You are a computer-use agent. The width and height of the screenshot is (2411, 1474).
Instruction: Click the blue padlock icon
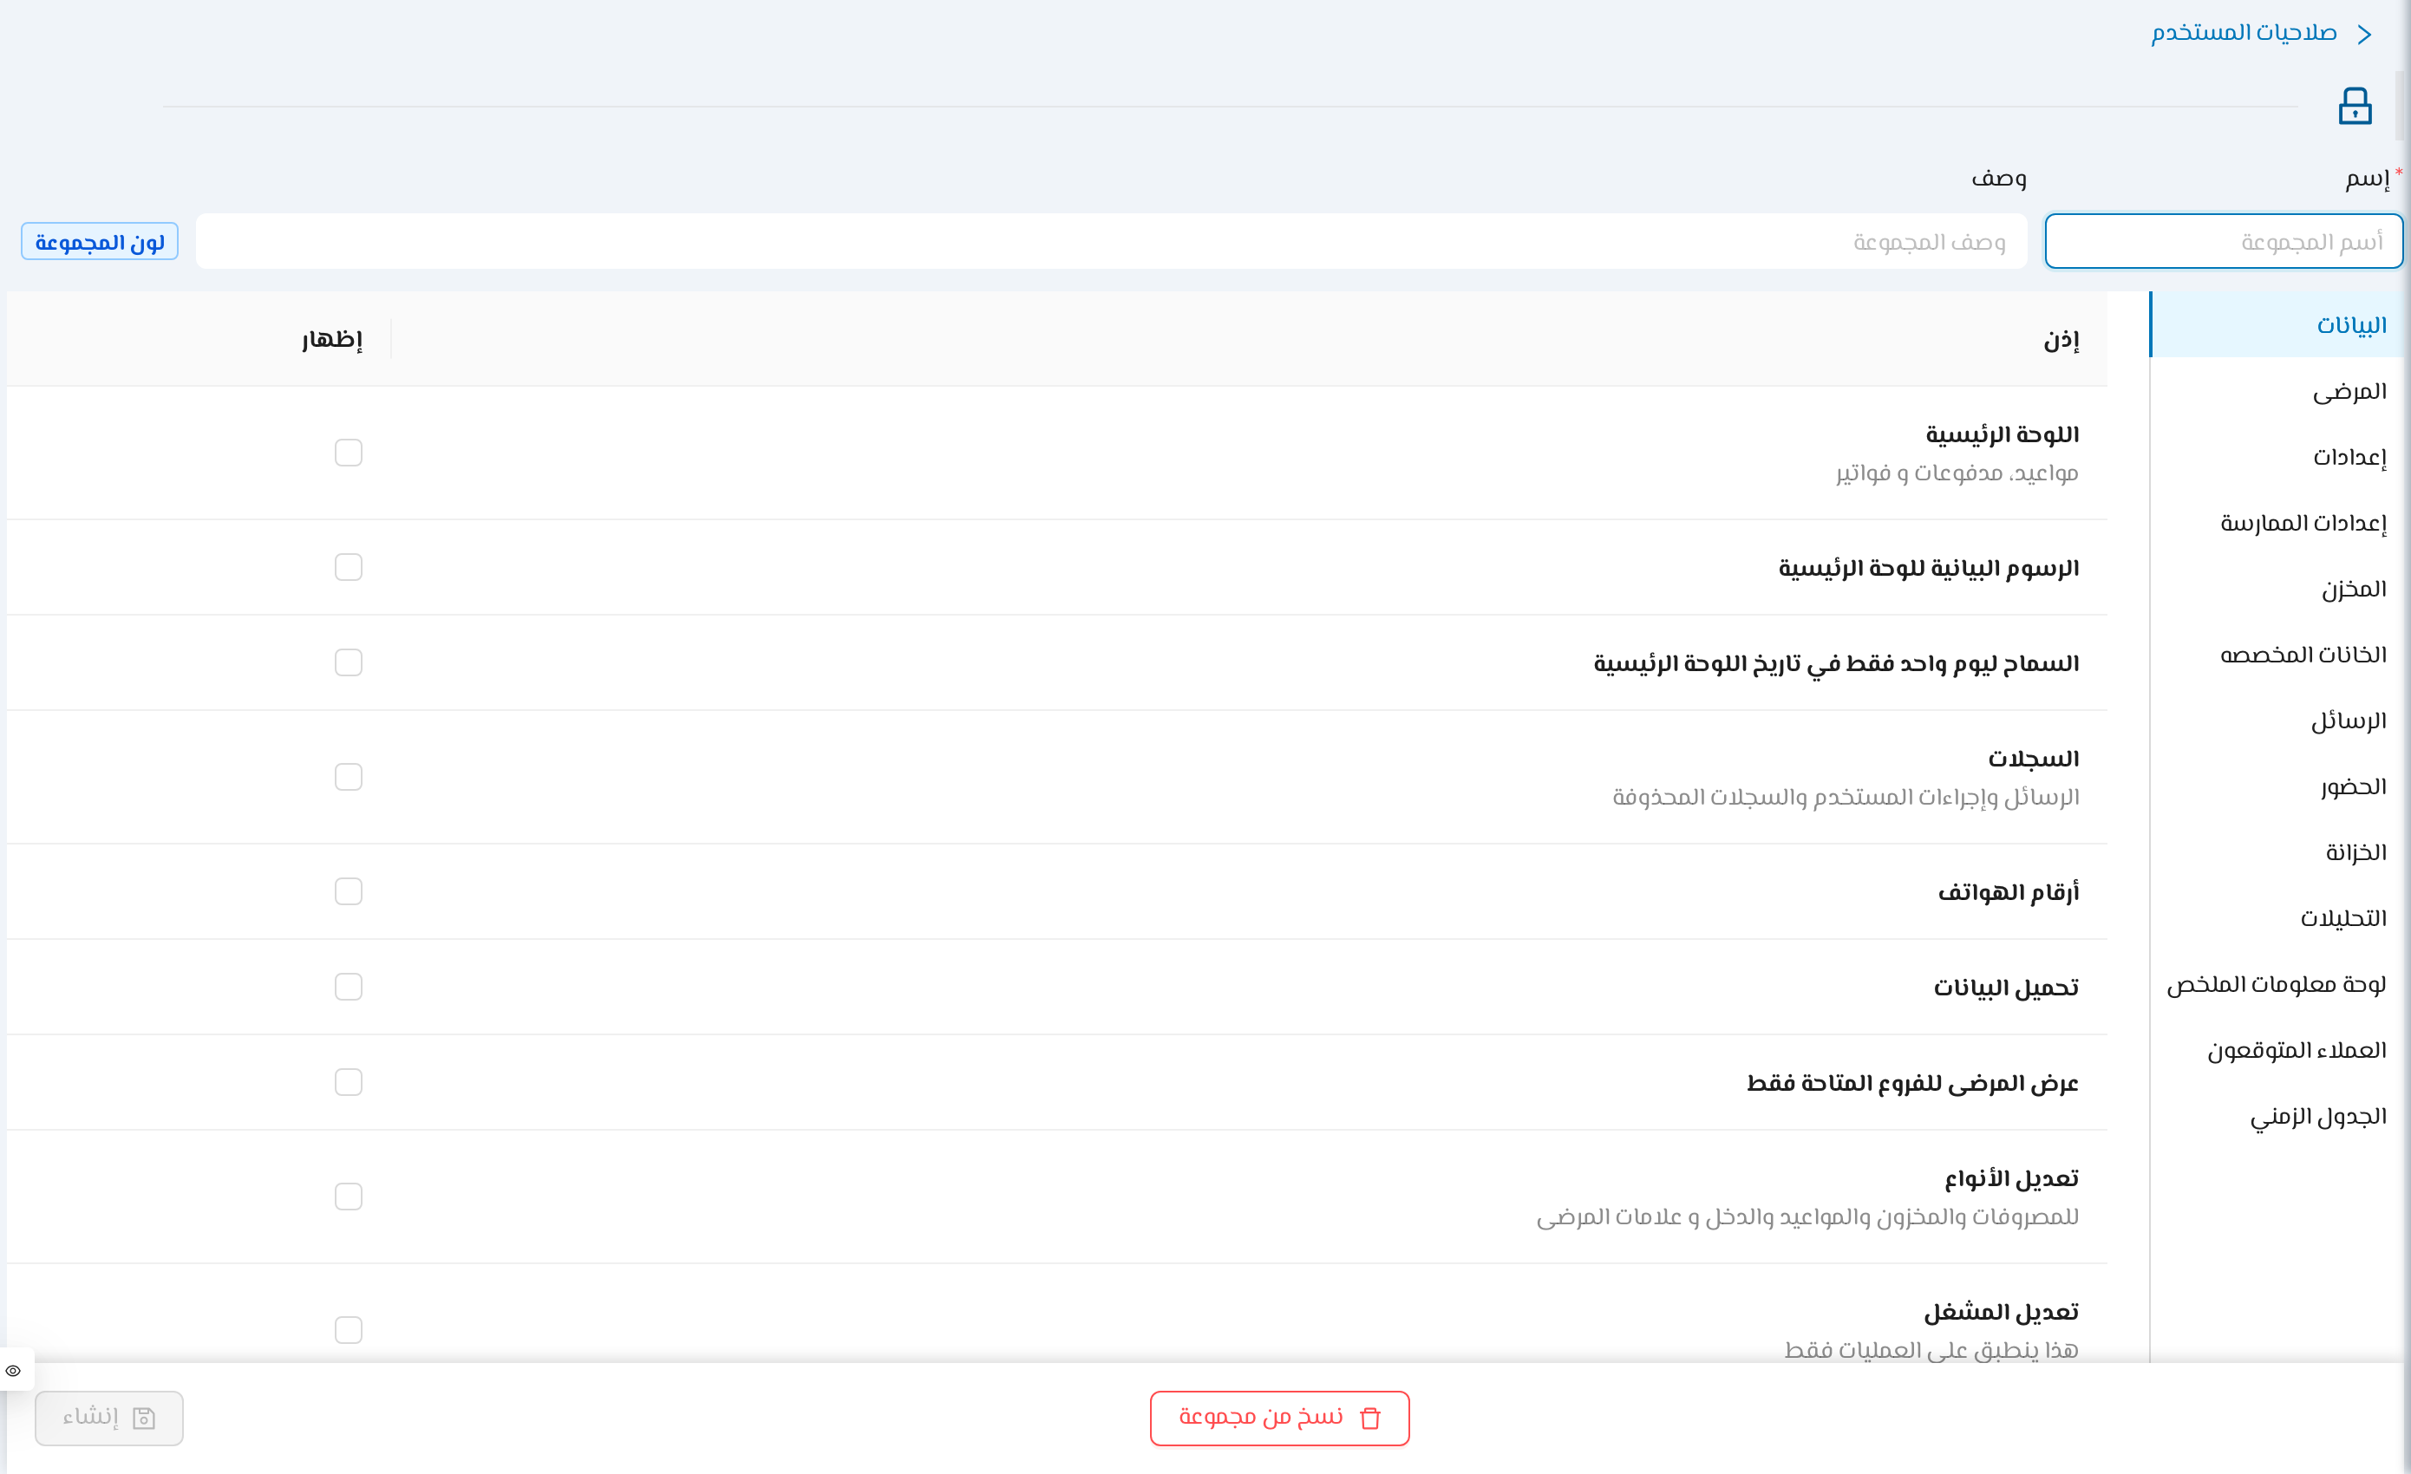2355,106
